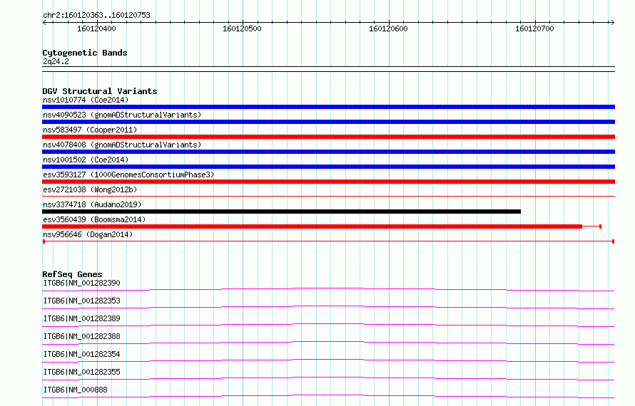
Task: Click the left end marker of nsv956646
Action: click(44, 241)
